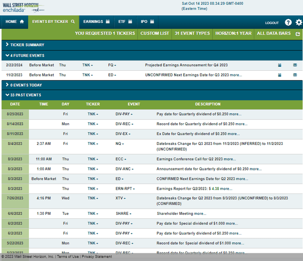Click more on CONFIRMED Next Earnings Date Q2
Image resolution: width=303 pixels, height=261 pixels.
242,179
